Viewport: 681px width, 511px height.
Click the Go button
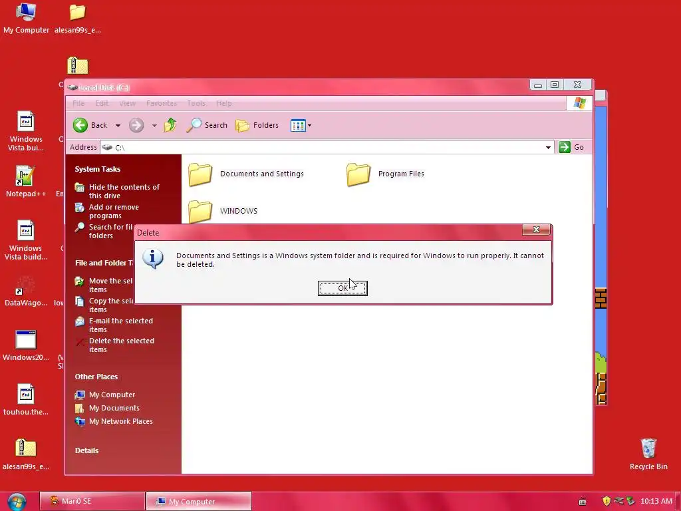[571, 147]
